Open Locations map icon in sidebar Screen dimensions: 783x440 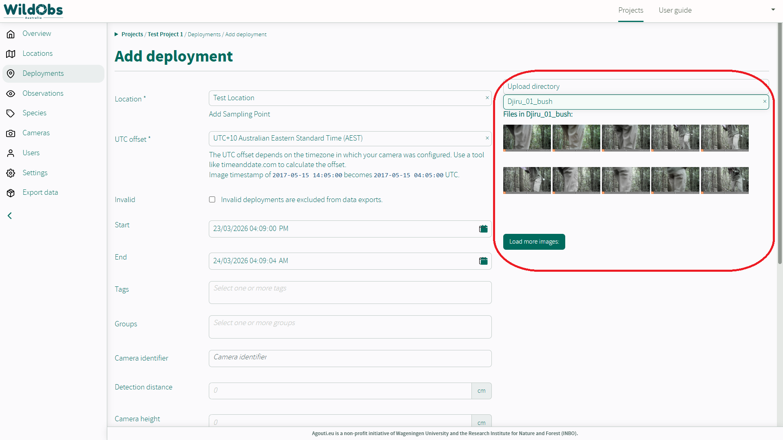(x=11, y=54)
